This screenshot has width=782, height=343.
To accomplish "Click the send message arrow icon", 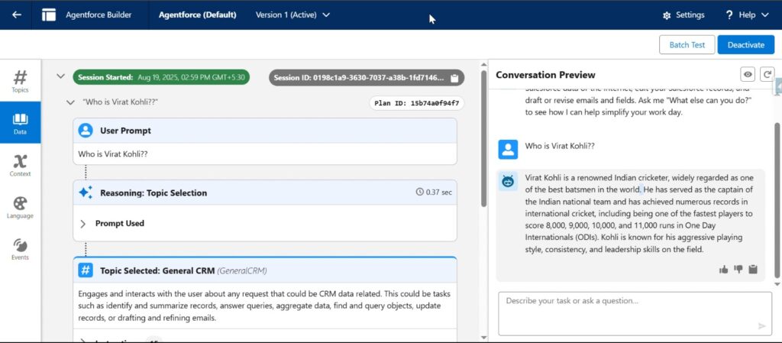I will [x=761, y=326].
